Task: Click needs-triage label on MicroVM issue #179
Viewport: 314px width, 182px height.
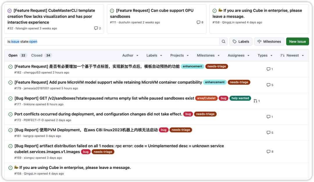Action: click(x=239, y=82)
